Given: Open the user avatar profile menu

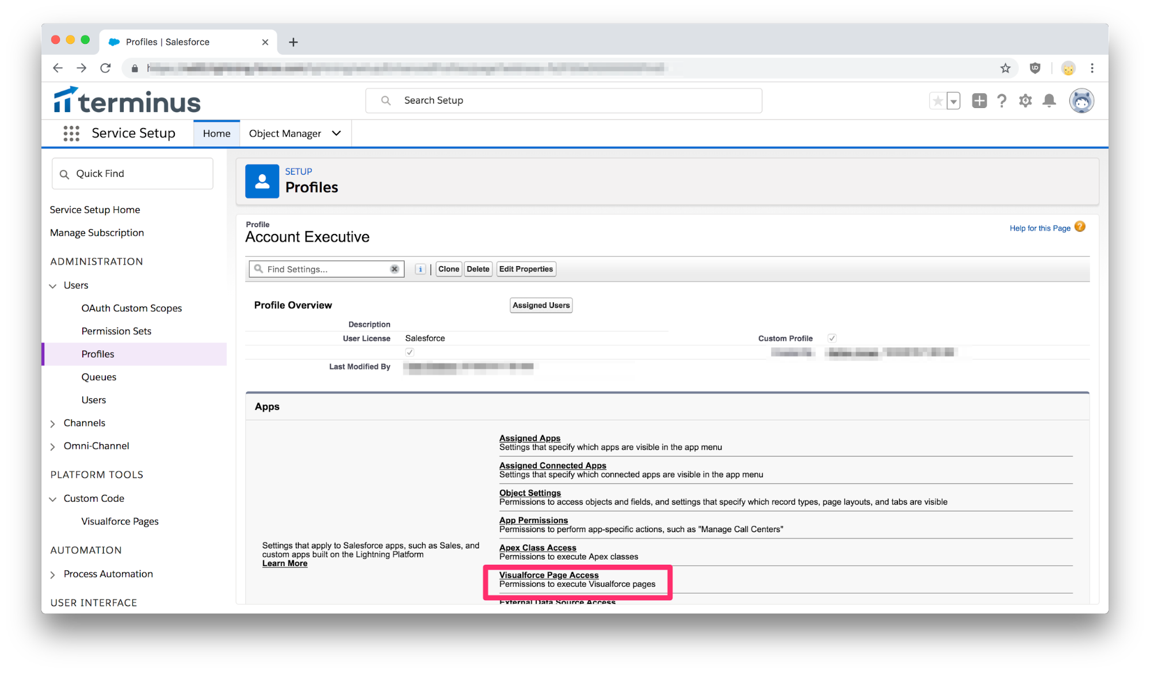Looking at the screenshot, I should (x=1082, y=101).
